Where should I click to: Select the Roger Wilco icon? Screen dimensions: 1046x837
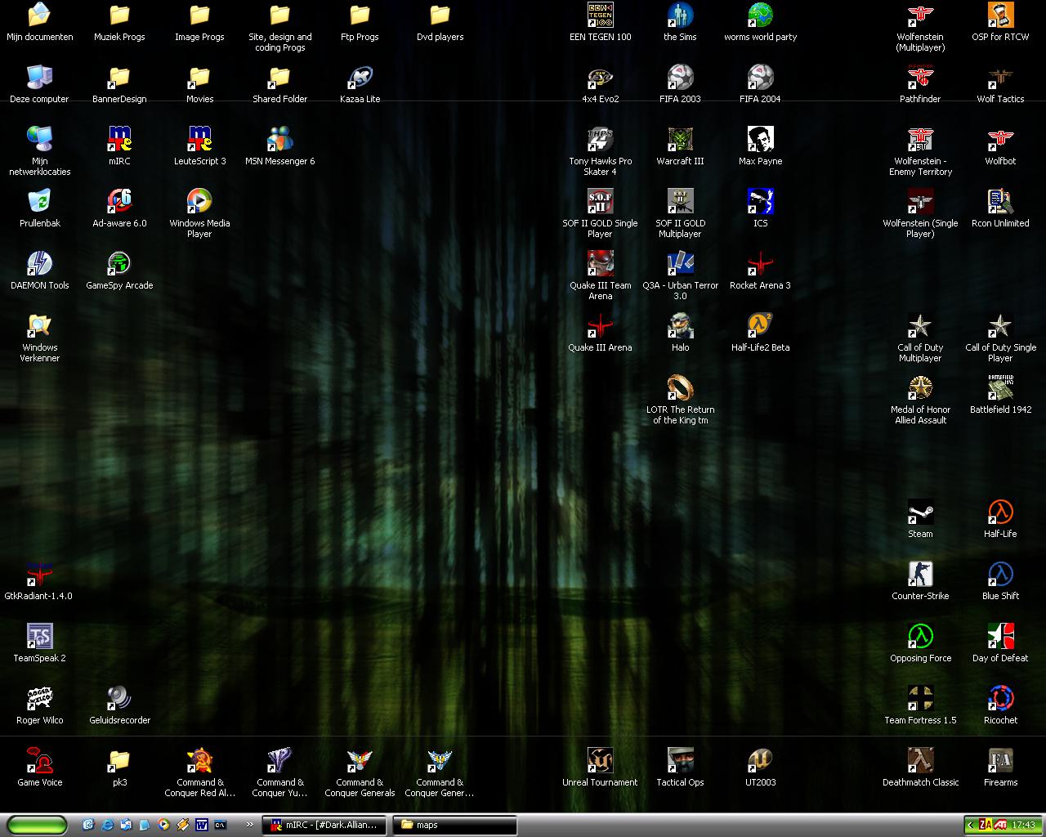pos(39,698)
